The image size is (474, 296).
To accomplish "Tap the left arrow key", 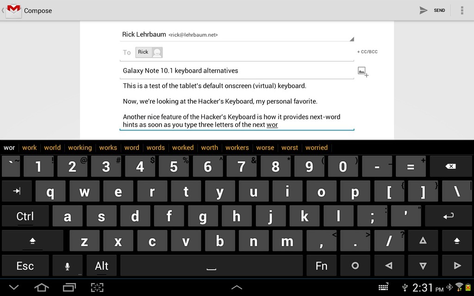I will (x=389, y=266).
